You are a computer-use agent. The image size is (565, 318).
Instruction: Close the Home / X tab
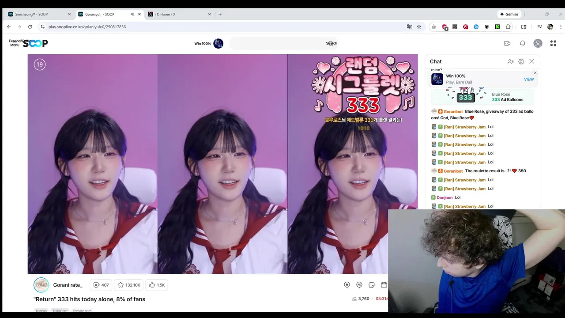click(x=210, y=14)
